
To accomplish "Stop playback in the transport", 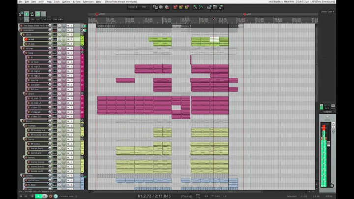I will pos(32,196).
